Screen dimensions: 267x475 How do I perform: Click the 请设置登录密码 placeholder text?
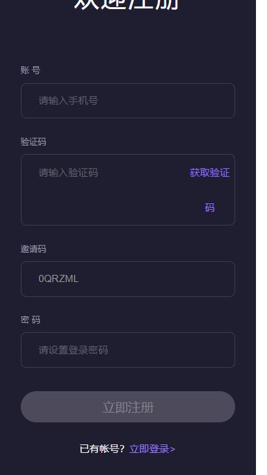point(73,350)
